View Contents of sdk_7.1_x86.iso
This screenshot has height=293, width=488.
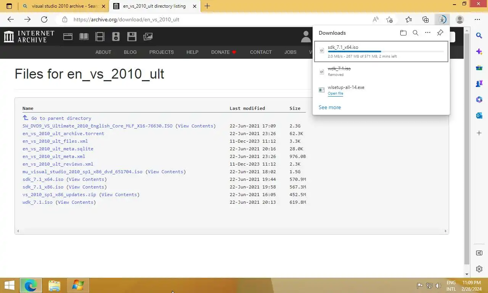[87, 187]
